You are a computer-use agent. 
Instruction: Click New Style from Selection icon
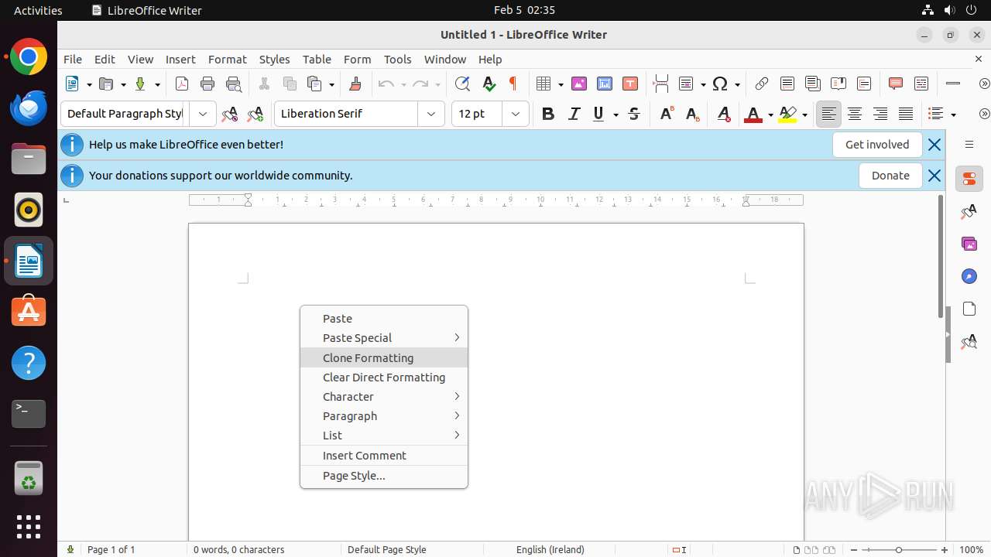tap(255, 114)
